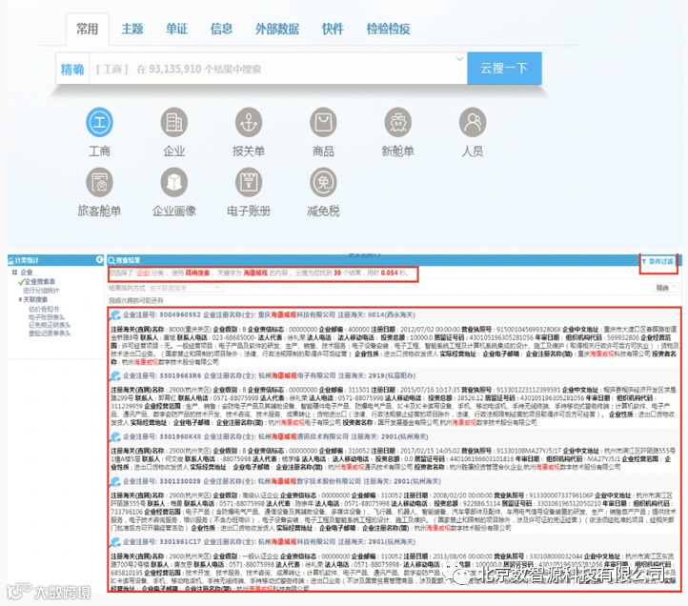Expand the 企业 tree node
688x606 pixels.
click(x=15, y=273)
